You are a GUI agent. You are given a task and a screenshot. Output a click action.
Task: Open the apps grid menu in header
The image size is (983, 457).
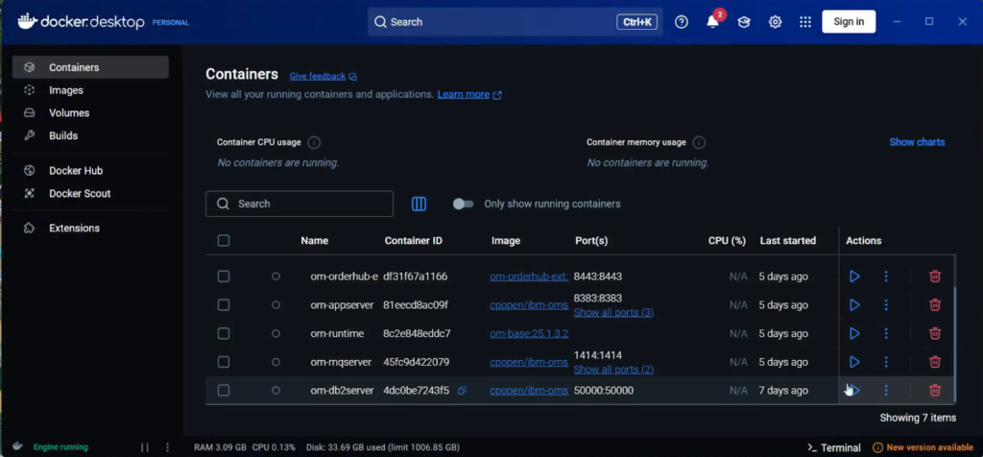point(805,22)
